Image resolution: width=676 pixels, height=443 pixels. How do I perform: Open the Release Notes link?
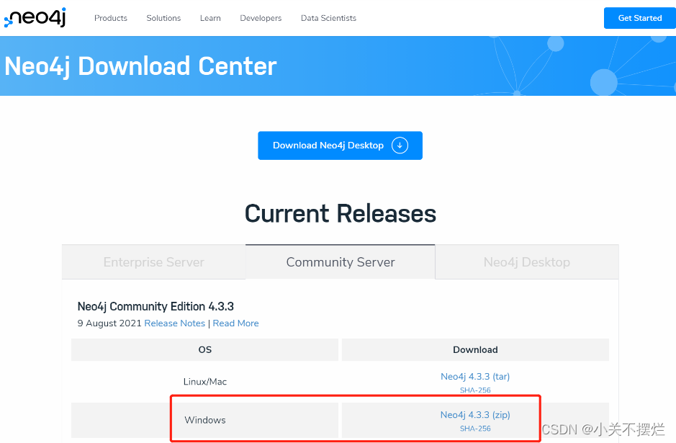(x=175, y=323)
